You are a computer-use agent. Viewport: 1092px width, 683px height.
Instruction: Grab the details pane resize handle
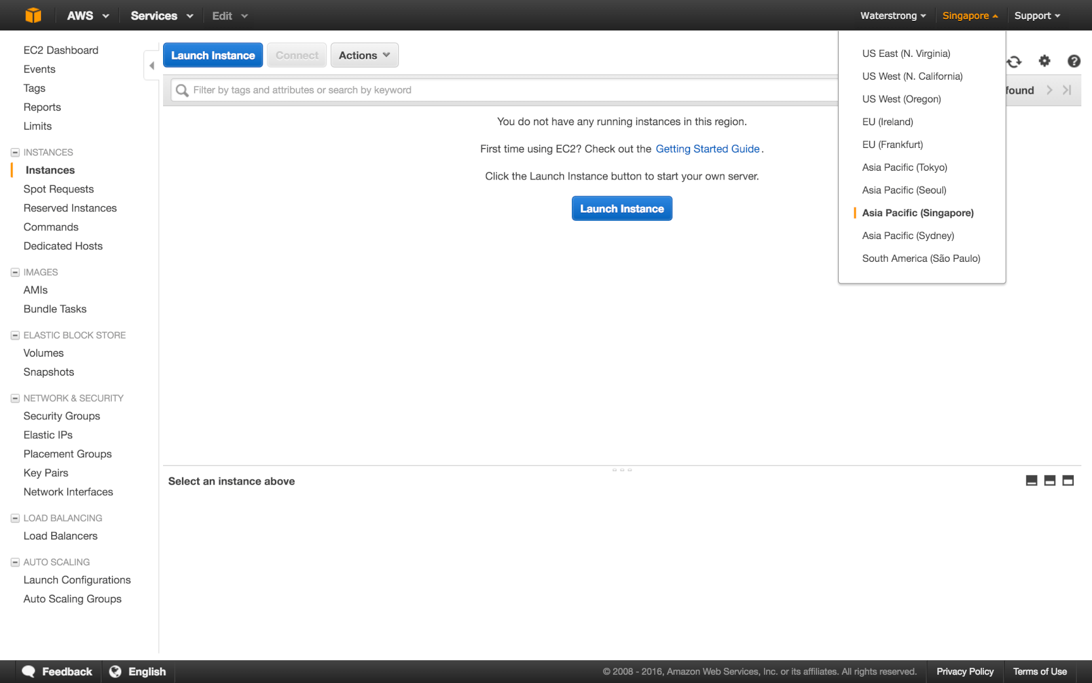[x=622, y=470]
